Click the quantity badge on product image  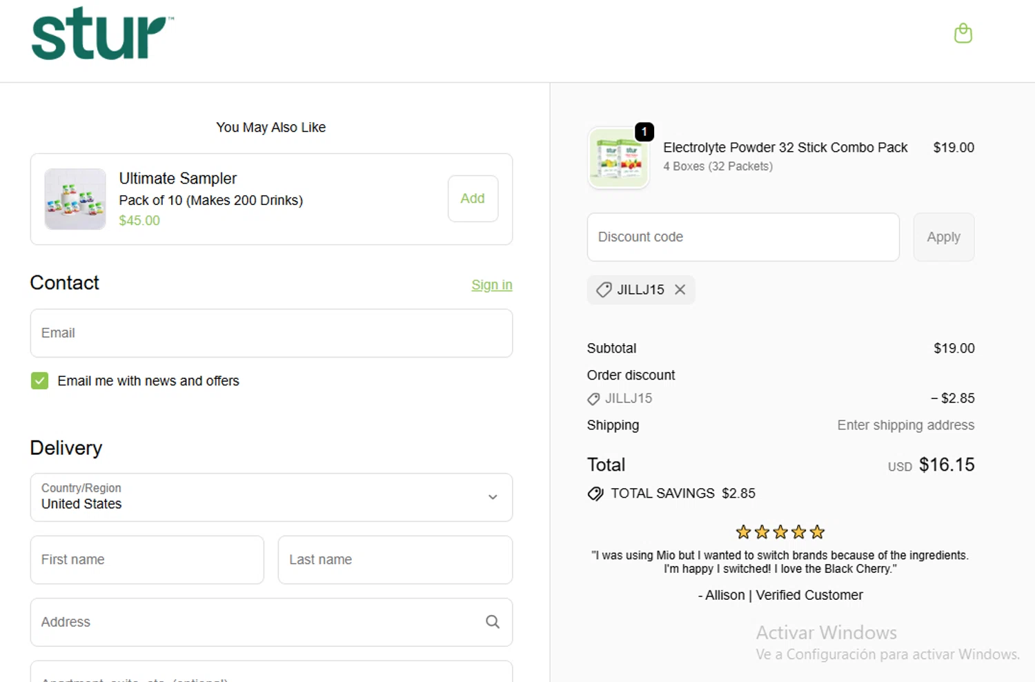tap(644, 131)
